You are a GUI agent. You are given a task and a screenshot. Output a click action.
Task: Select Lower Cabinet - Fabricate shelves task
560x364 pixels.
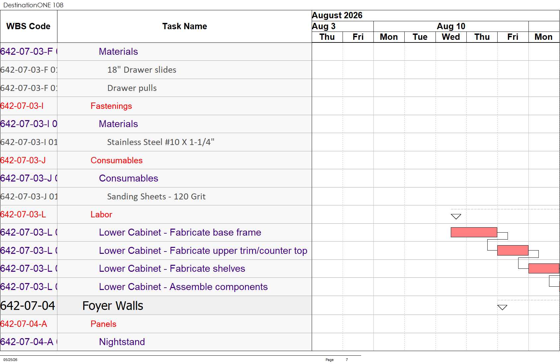172,268
